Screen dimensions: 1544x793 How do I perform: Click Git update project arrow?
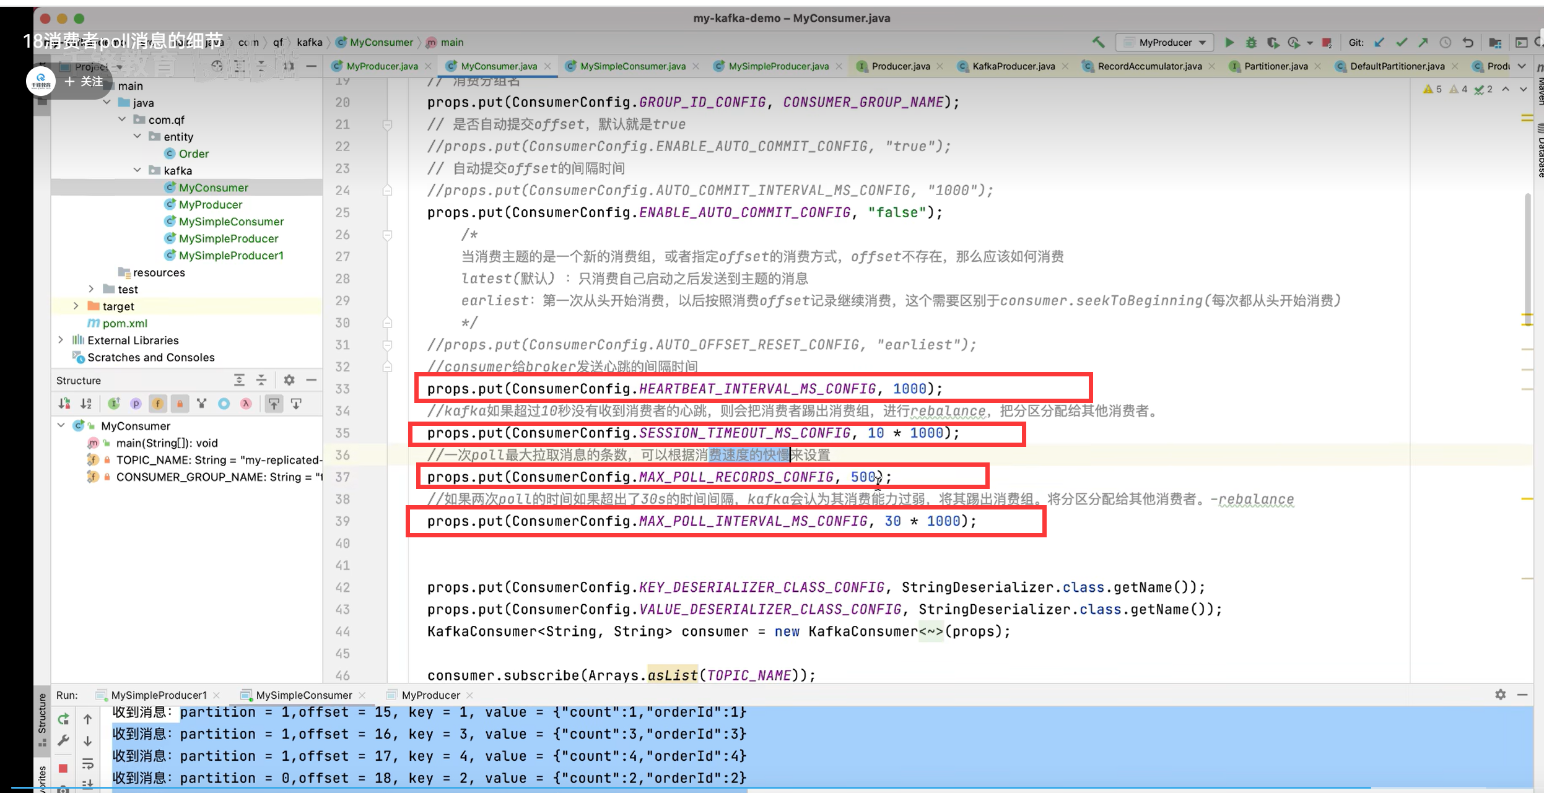1379,42
